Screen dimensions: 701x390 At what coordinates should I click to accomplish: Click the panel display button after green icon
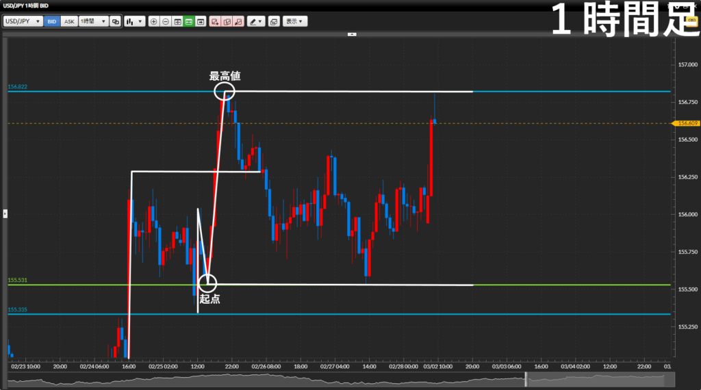tap(201, 21)
